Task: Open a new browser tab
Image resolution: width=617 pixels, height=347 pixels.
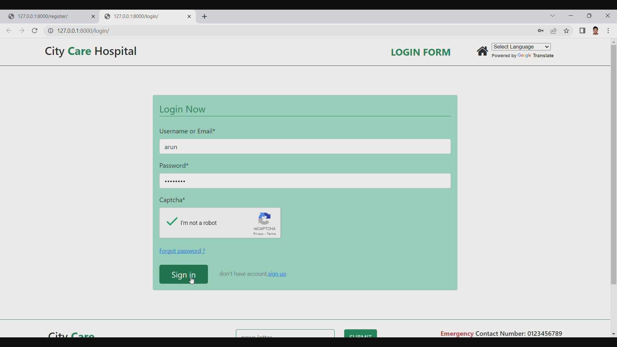Action: tap(205, 16)
